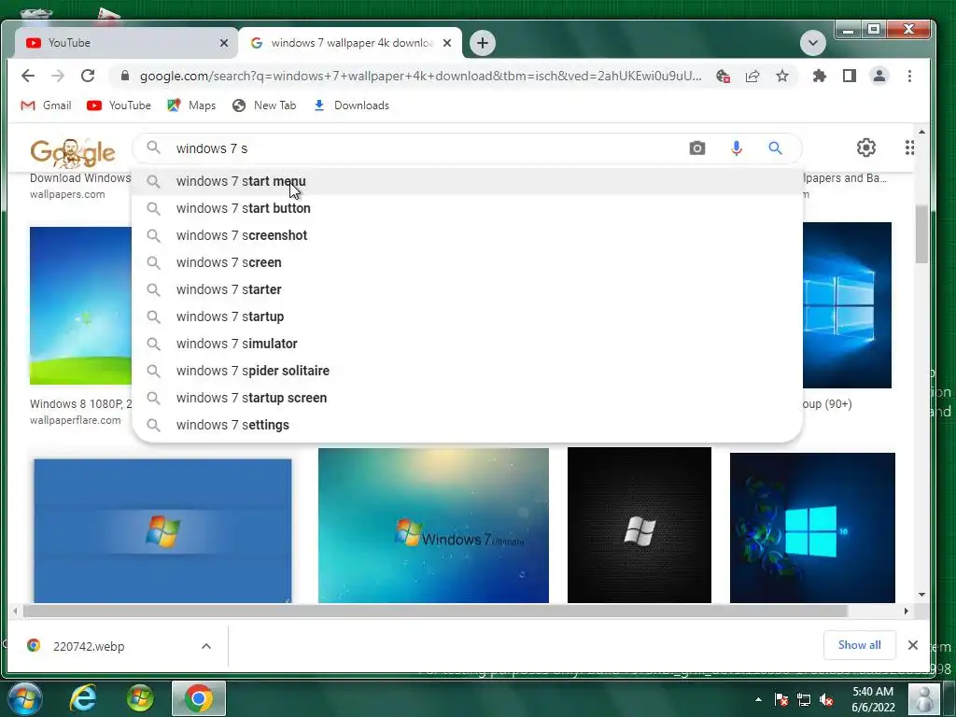Open the black carbon Windows logo wallpaper
Screen dimensions: 956x717
[639, 525]
